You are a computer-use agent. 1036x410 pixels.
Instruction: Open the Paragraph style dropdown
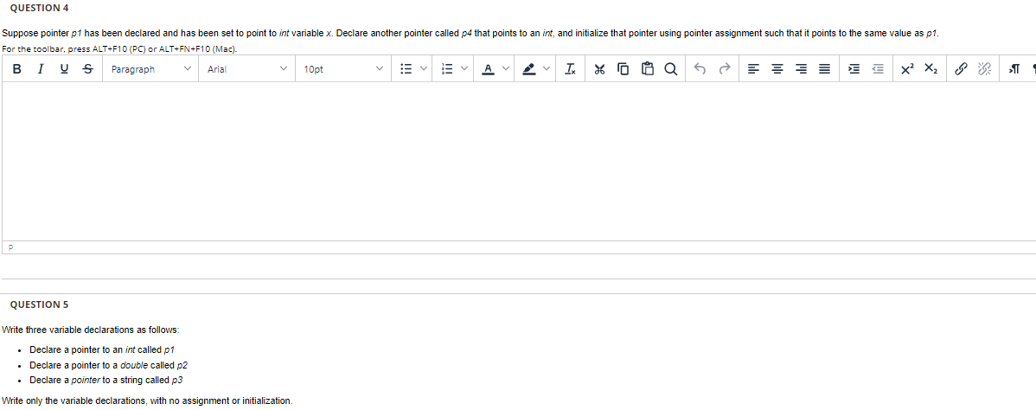[x=150, y=69]
